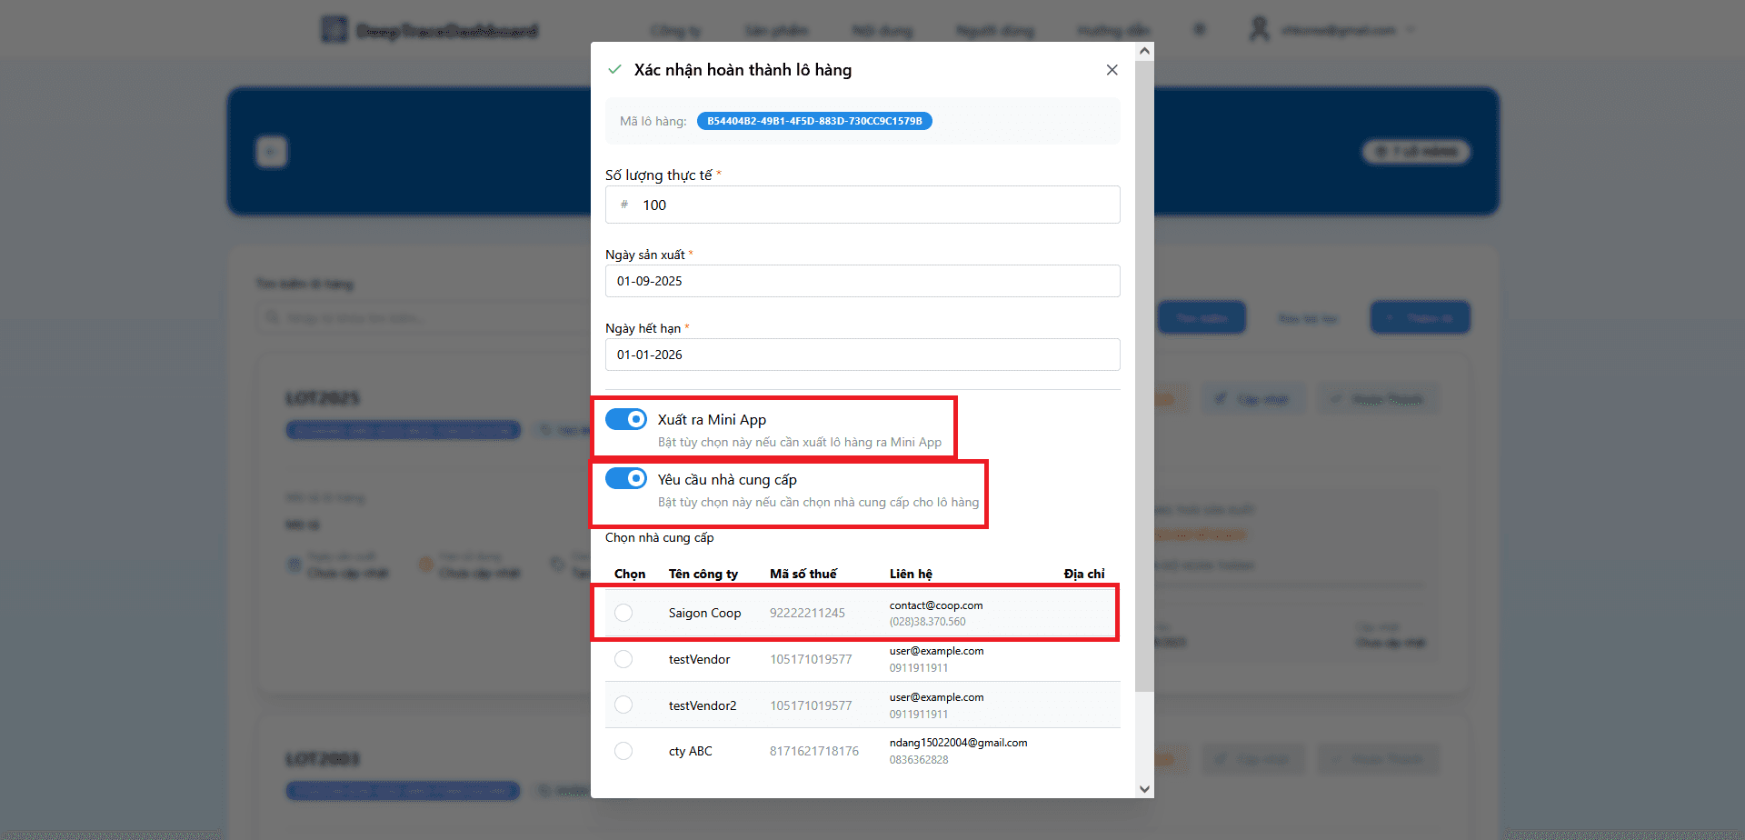This screenshot has width=1745, height=840.
Task: Open the Sản phẩm menu item
Action: (x=776, y=31)
